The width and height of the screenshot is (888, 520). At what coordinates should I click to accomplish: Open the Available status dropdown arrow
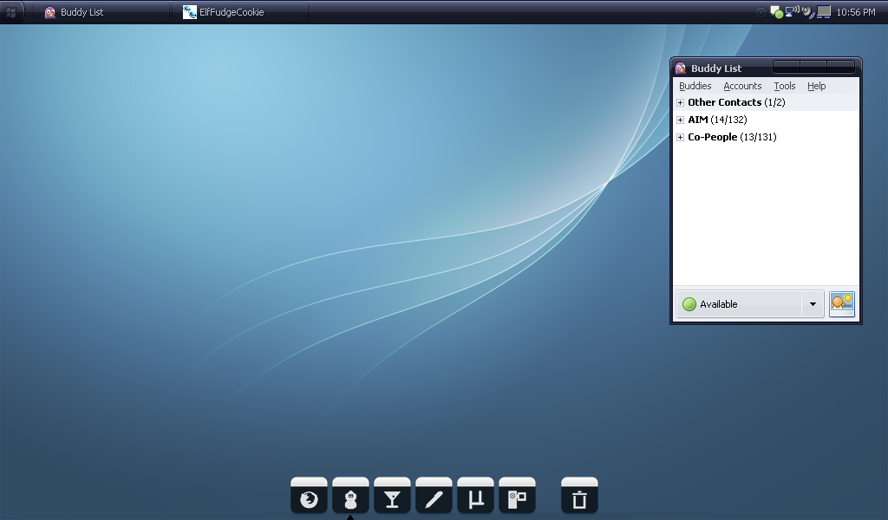(813, 304)
